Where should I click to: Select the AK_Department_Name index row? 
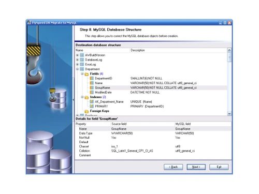[x=151, y=102]
